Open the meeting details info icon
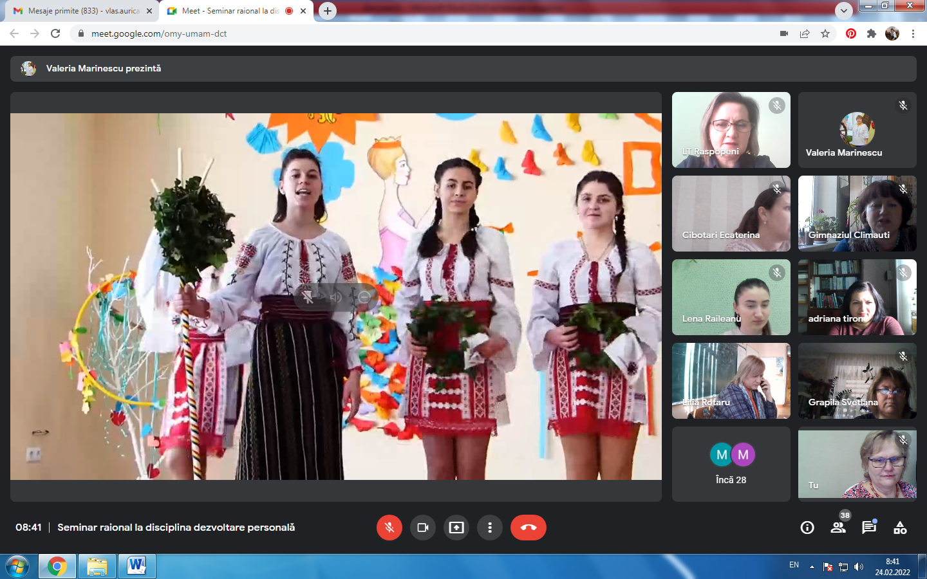The image size is (927, 579). tap(807, 528)
